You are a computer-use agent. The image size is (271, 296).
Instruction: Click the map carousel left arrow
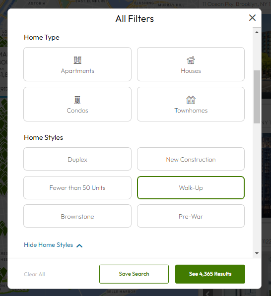(208, 293)
